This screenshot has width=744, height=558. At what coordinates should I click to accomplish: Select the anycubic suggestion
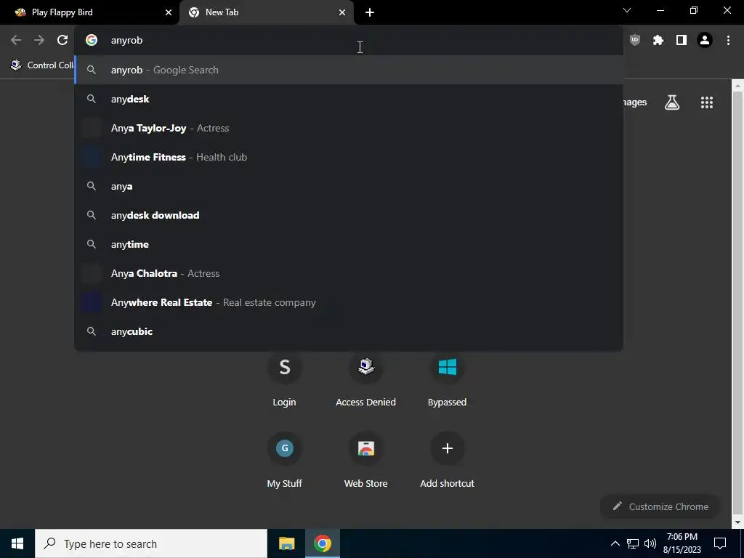coord(349,331)
